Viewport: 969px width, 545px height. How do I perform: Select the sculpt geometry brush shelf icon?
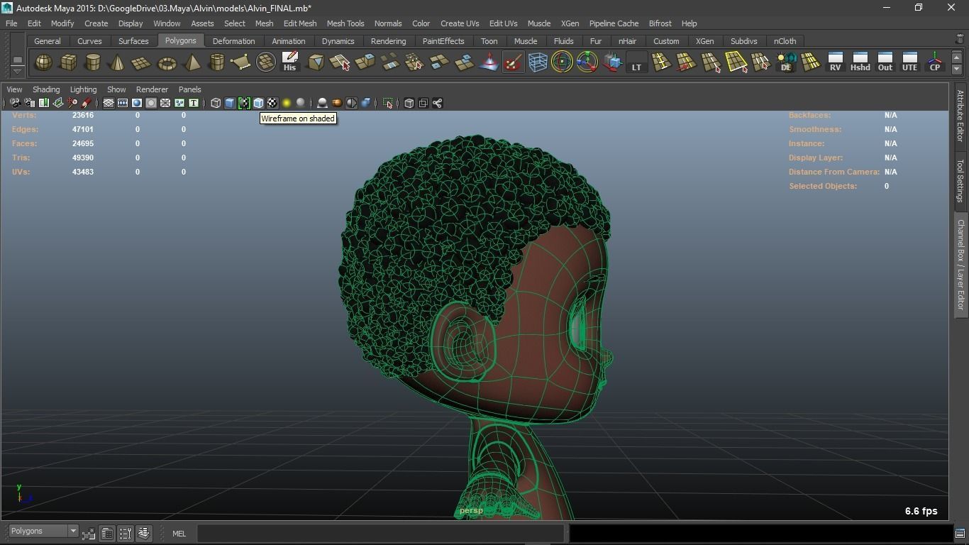pos(513,62)
